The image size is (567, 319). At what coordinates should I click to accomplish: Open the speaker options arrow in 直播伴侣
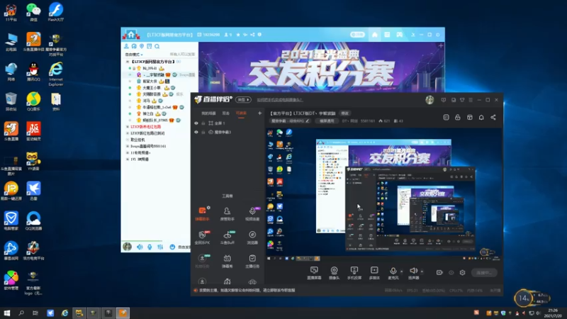click(422, 272)
